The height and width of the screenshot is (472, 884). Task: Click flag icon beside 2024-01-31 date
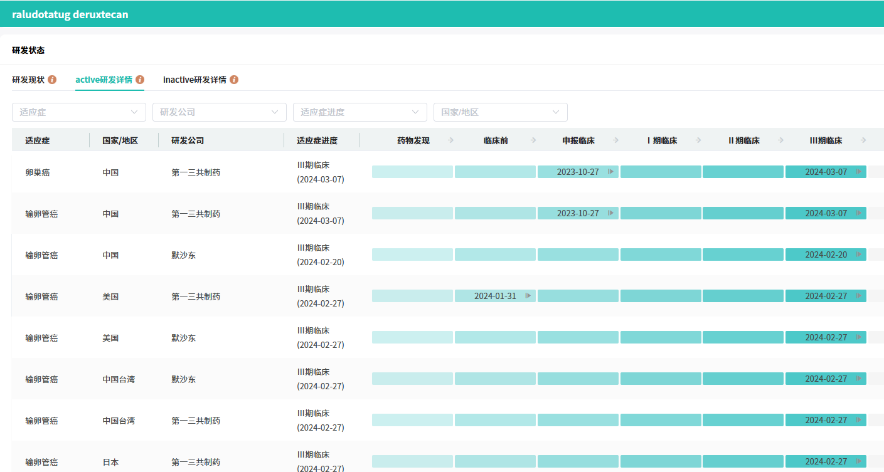pos(528,296)
